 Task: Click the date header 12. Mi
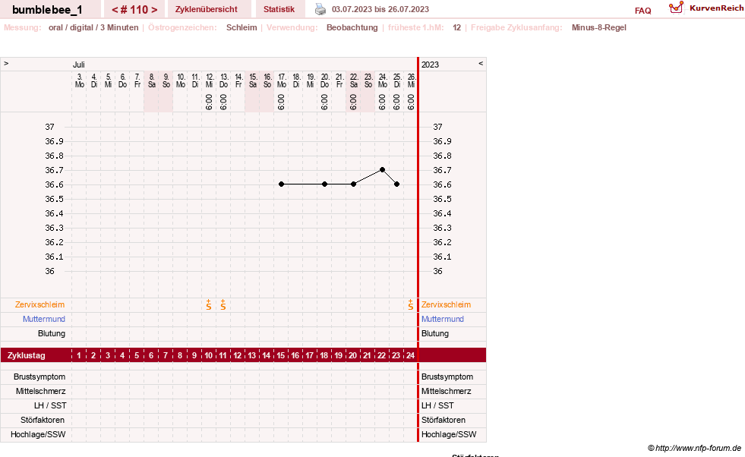(210, 80)
